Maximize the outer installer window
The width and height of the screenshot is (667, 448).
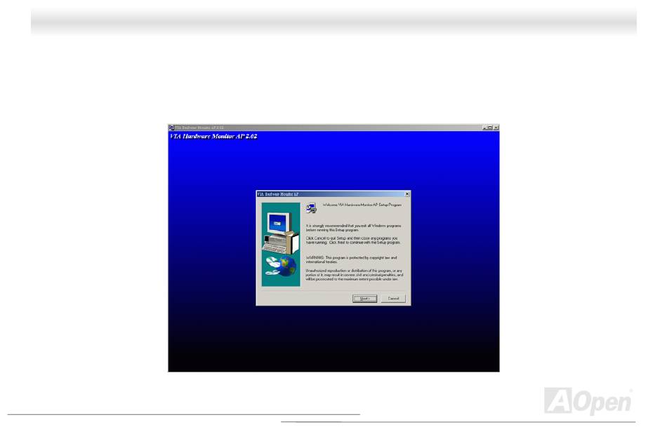[490, 128]
